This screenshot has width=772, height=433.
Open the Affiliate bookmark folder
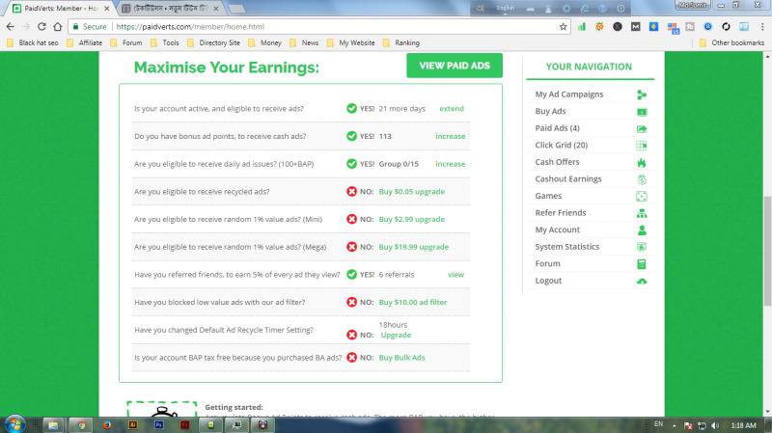click(85, 42)
